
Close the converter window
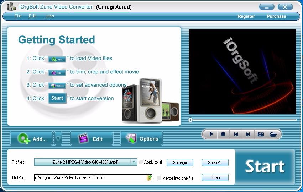pos(285,7)
